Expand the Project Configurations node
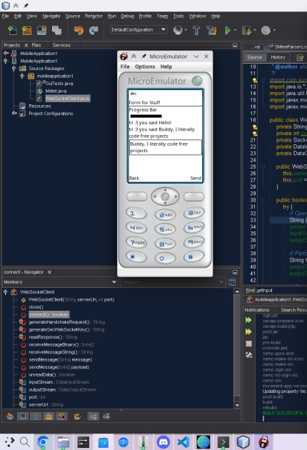The width and height of the screenshot is (307, 450). coord(14,114)
